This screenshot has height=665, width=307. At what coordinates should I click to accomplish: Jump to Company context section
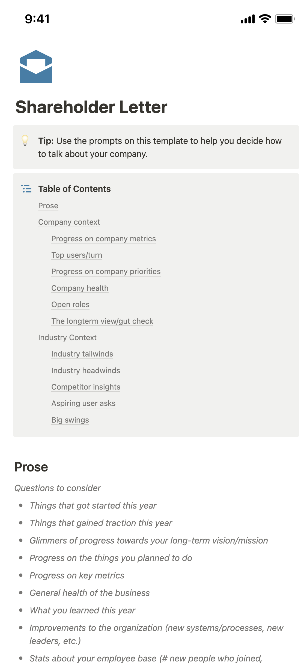point(69,222)
